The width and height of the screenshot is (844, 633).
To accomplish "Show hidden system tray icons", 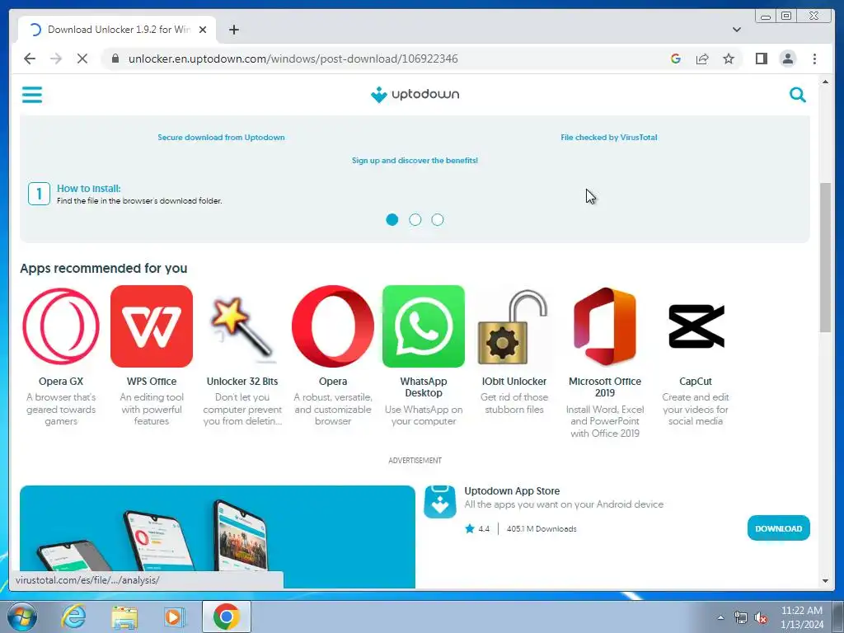I will (x=720, y=617).
